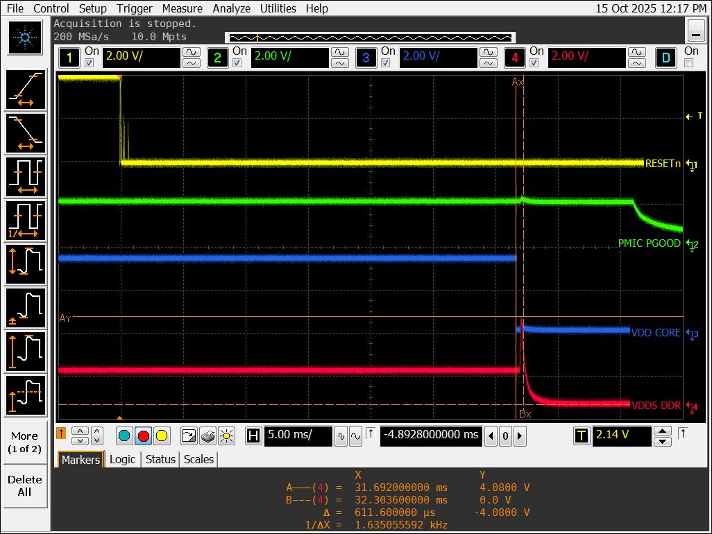Decrease channel 1 vertical scale
The width and height of the screenshot is (712, 534).
[x=192, y=63]
